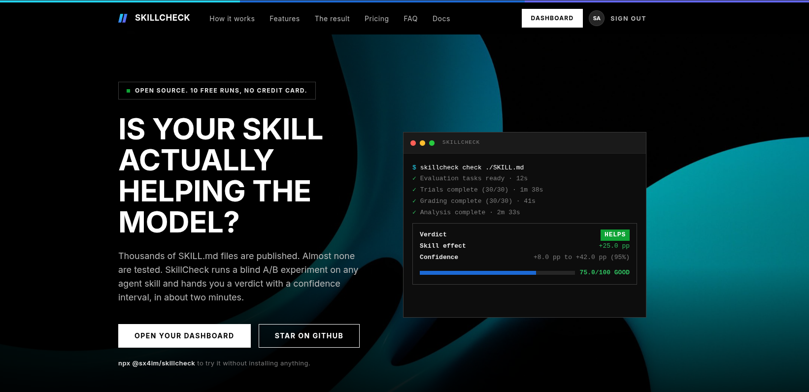The width and height of the screenshot is (809, 392).
Task: Jump to The result section
Action: tap(332, 19)
